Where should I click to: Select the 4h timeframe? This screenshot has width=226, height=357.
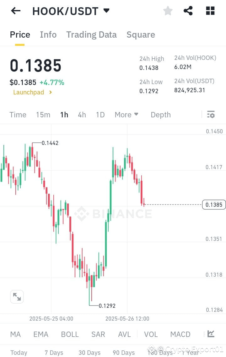pos(82,115)
